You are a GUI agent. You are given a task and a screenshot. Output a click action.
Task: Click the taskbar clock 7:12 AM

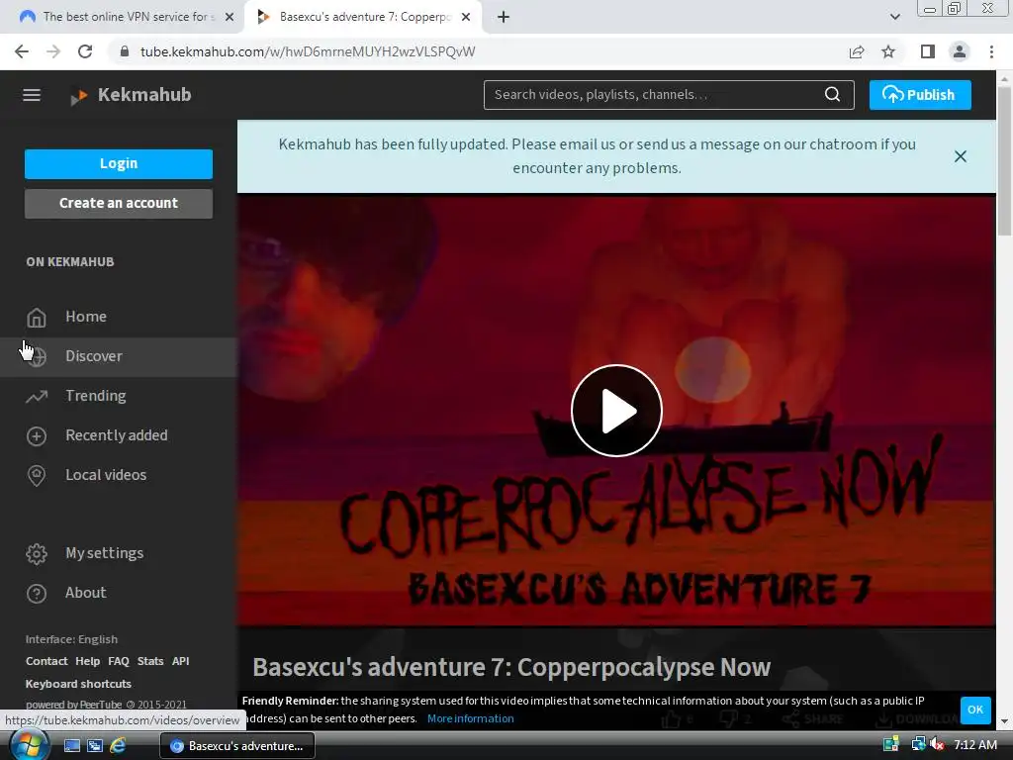coord(974,745)
